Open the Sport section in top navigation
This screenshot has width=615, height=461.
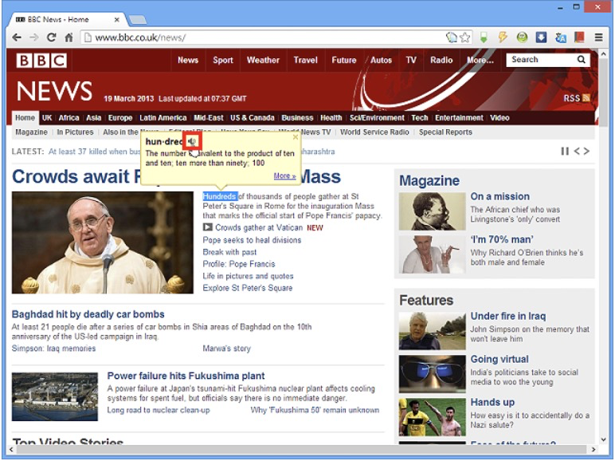223,60
